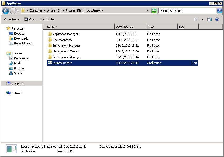Select the Environment Manager folder name
224x157 pixels.
click(x=66, y=46)
